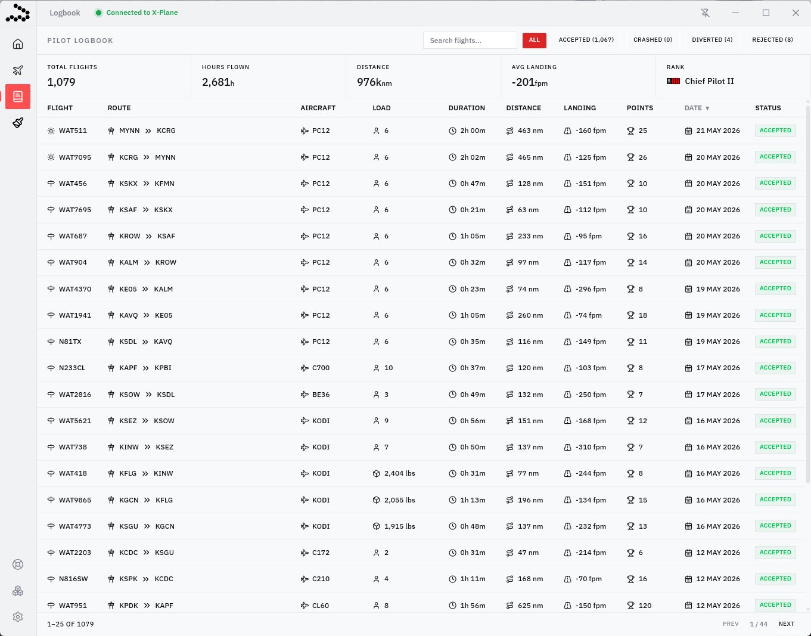This screenshot has width=811, height=636.
Task: Click the KCDC destination in N816SW route
Action: pyautogui.click(x=164, y=579)
